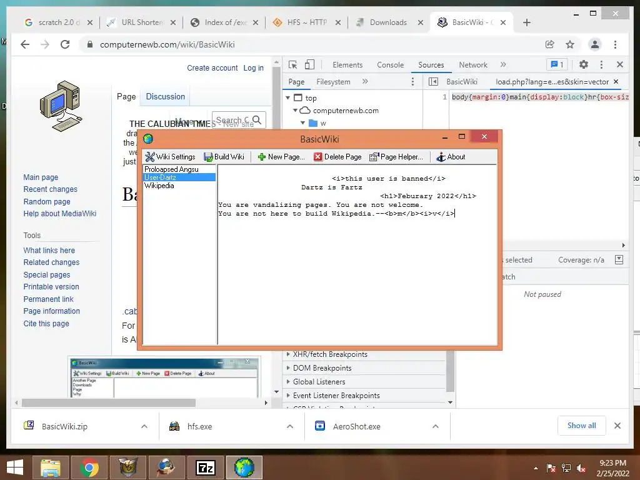This screenshot has width=640, height=480.
Task: Click the share page icon in address bar
Action: [550, 44]
